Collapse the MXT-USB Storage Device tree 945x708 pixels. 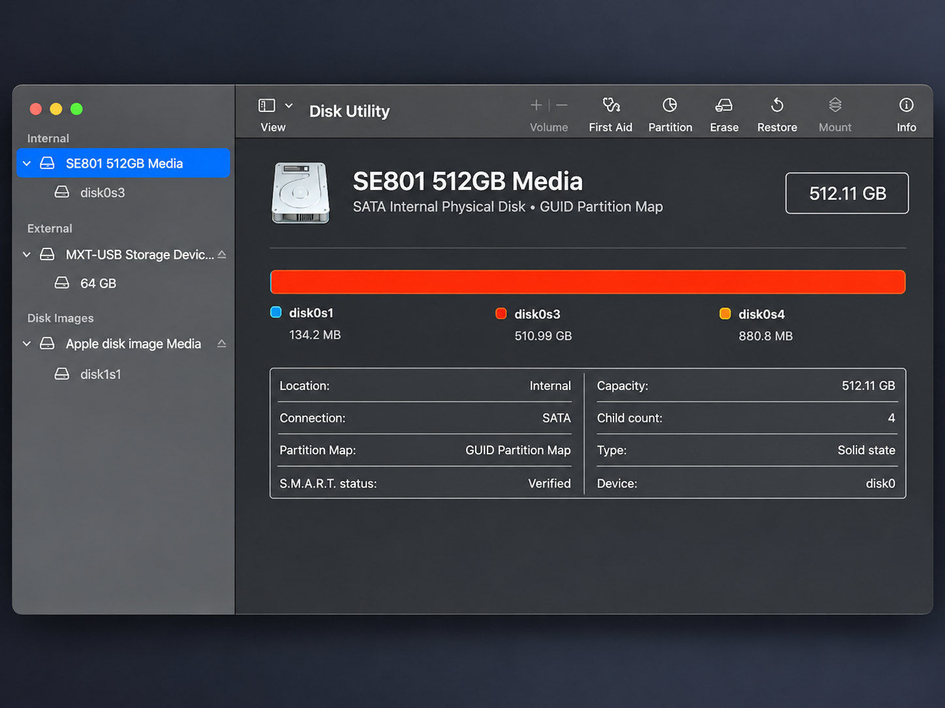point(27,254)
